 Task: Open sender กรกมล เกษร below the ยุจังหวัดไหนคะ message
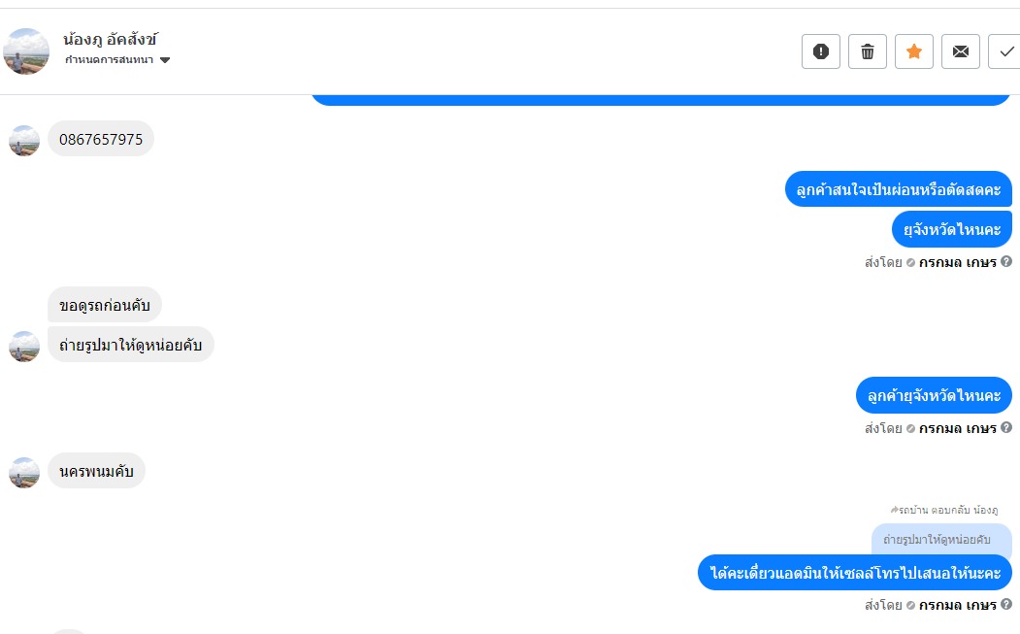coord(957,262)
